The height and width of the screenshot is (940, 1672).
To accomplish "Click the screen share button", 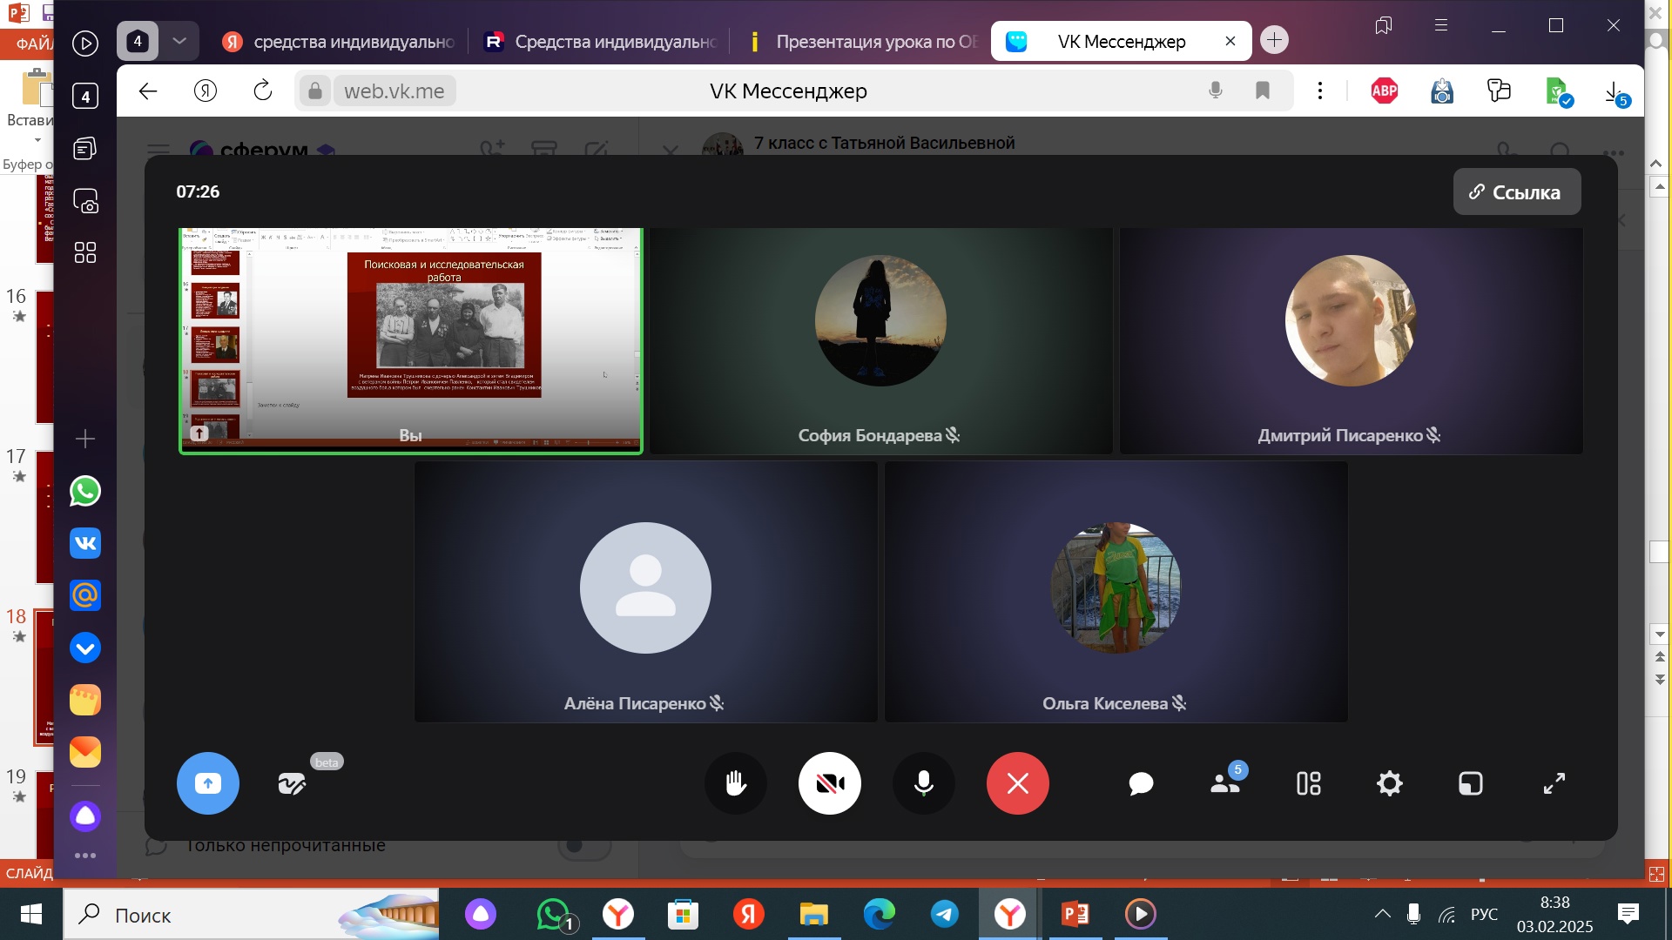I will tap(207, 783).
